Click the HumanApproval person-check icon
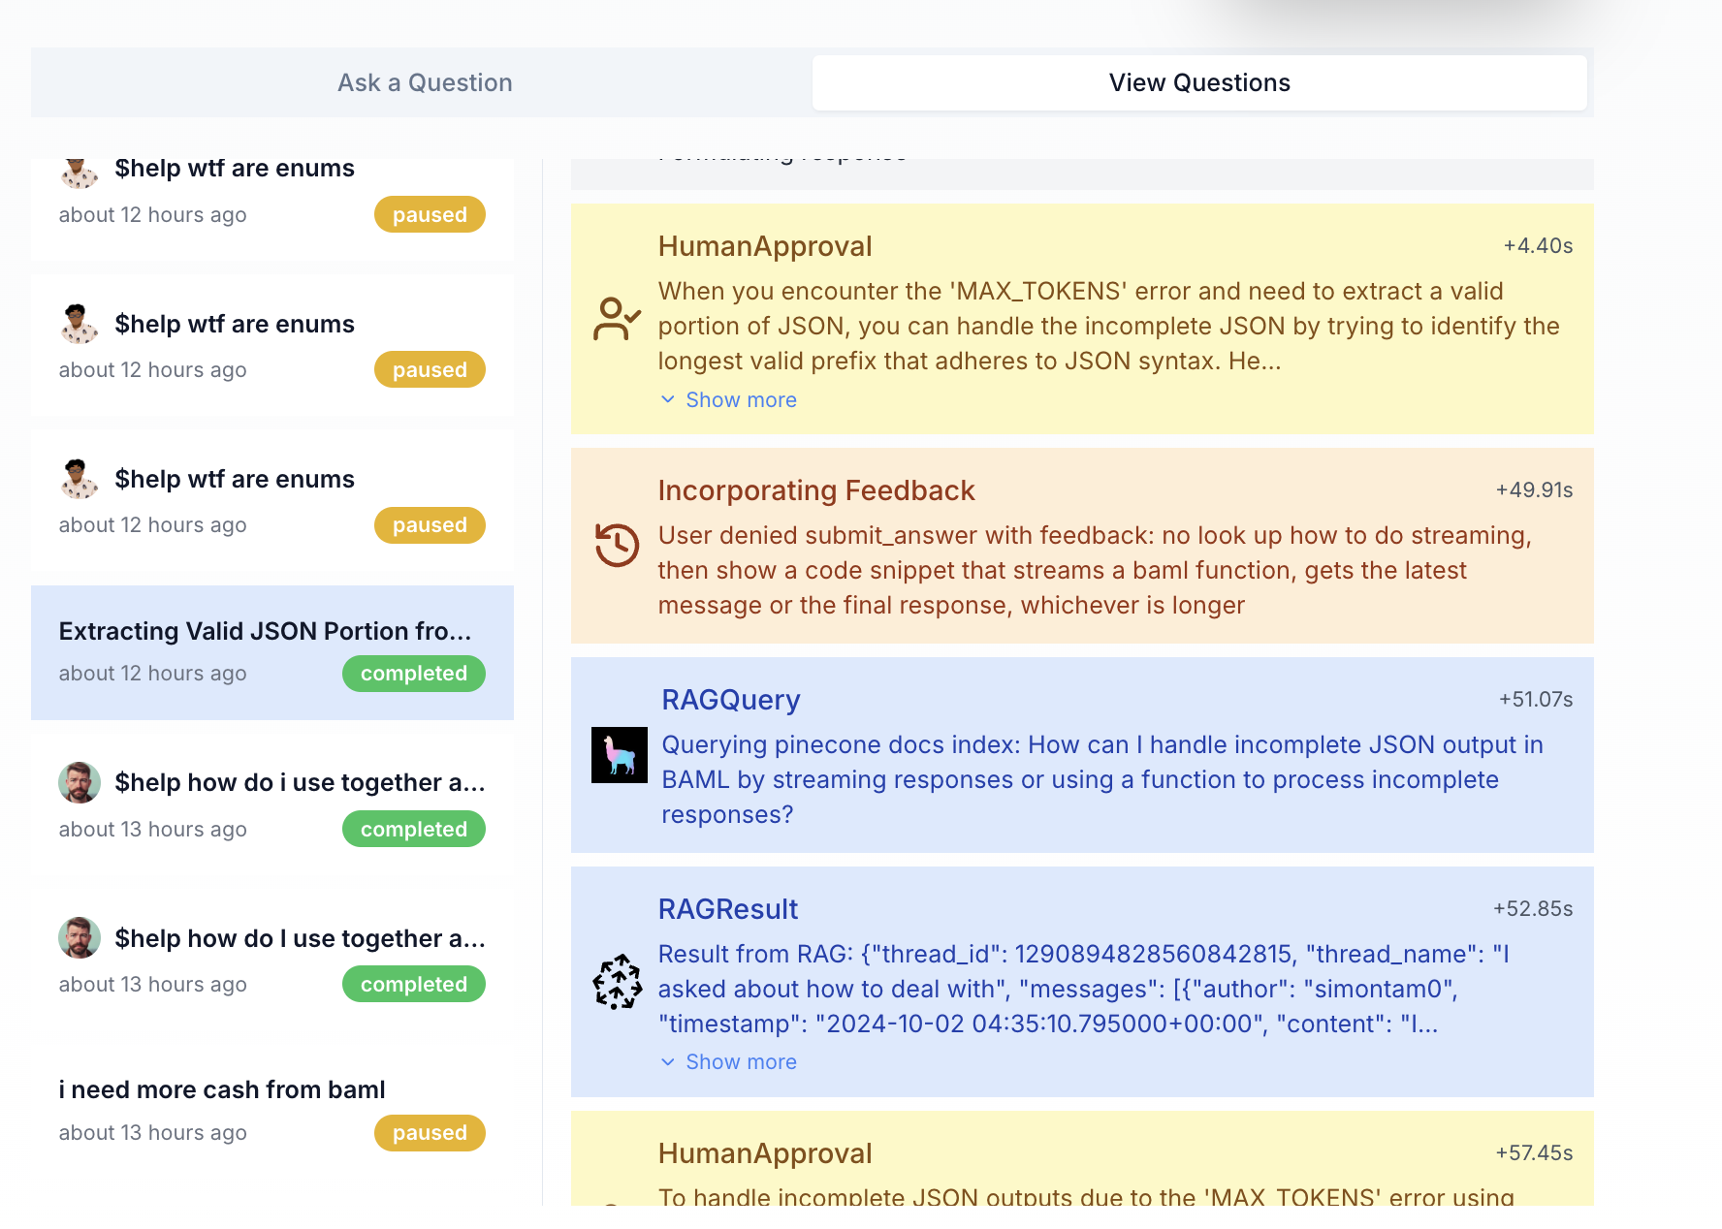Screen dimensions: 1722x1229 (x=617, y=319)
